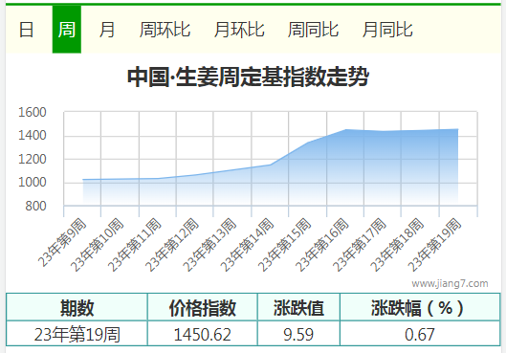Switch to the 日 daily tab
Image resolution: width=506 pixels, height=353 pixels.
click(26, 30)
